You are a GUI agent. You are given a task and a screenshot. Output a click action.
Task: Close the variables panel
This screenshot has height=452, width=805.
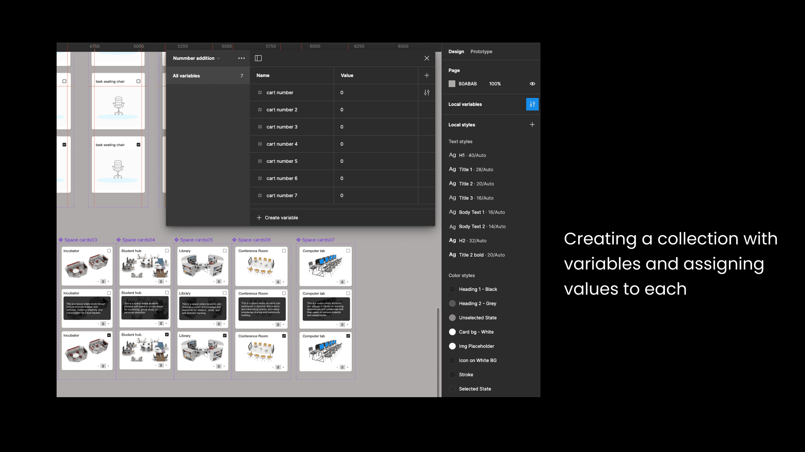pyautogui.click(x=426, y=58)
